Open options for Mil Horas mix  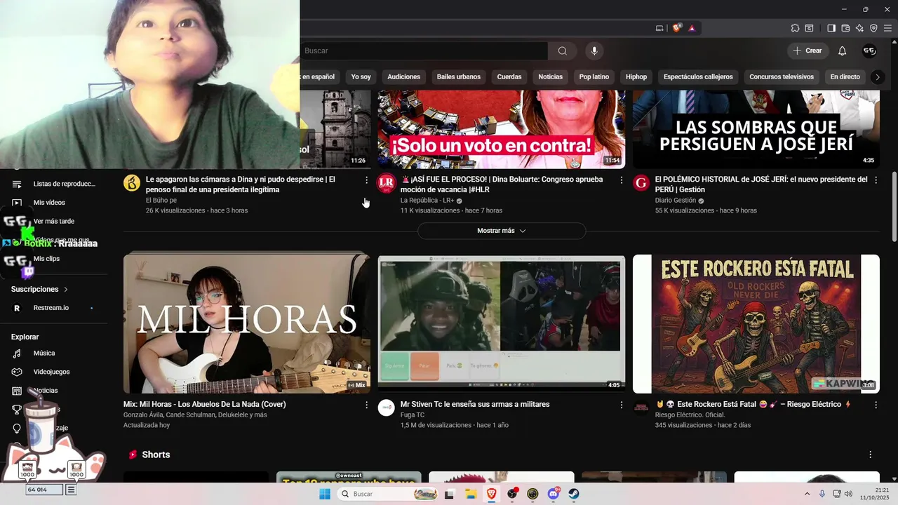(366, 405)
